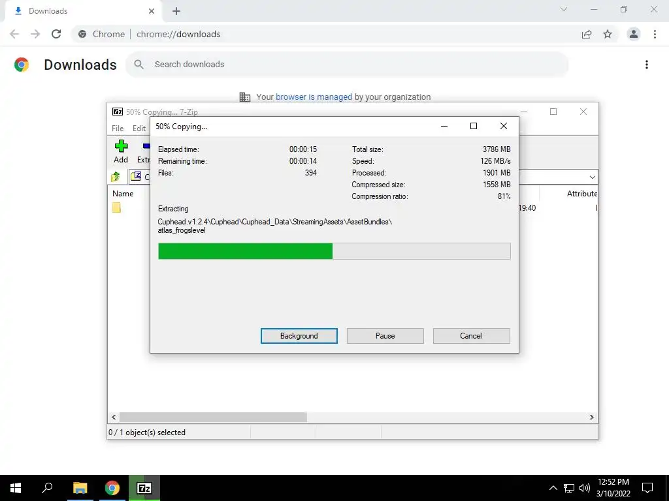669x501 pixels.
Task: Click the Remaining time value 00:00:14
Action: [303, 161]
